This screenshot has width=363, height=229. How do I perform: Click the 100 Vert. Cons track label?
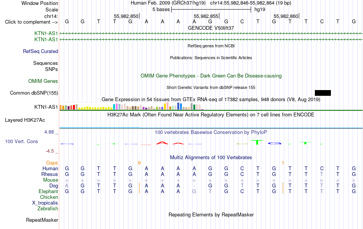[x=21, y=141]
